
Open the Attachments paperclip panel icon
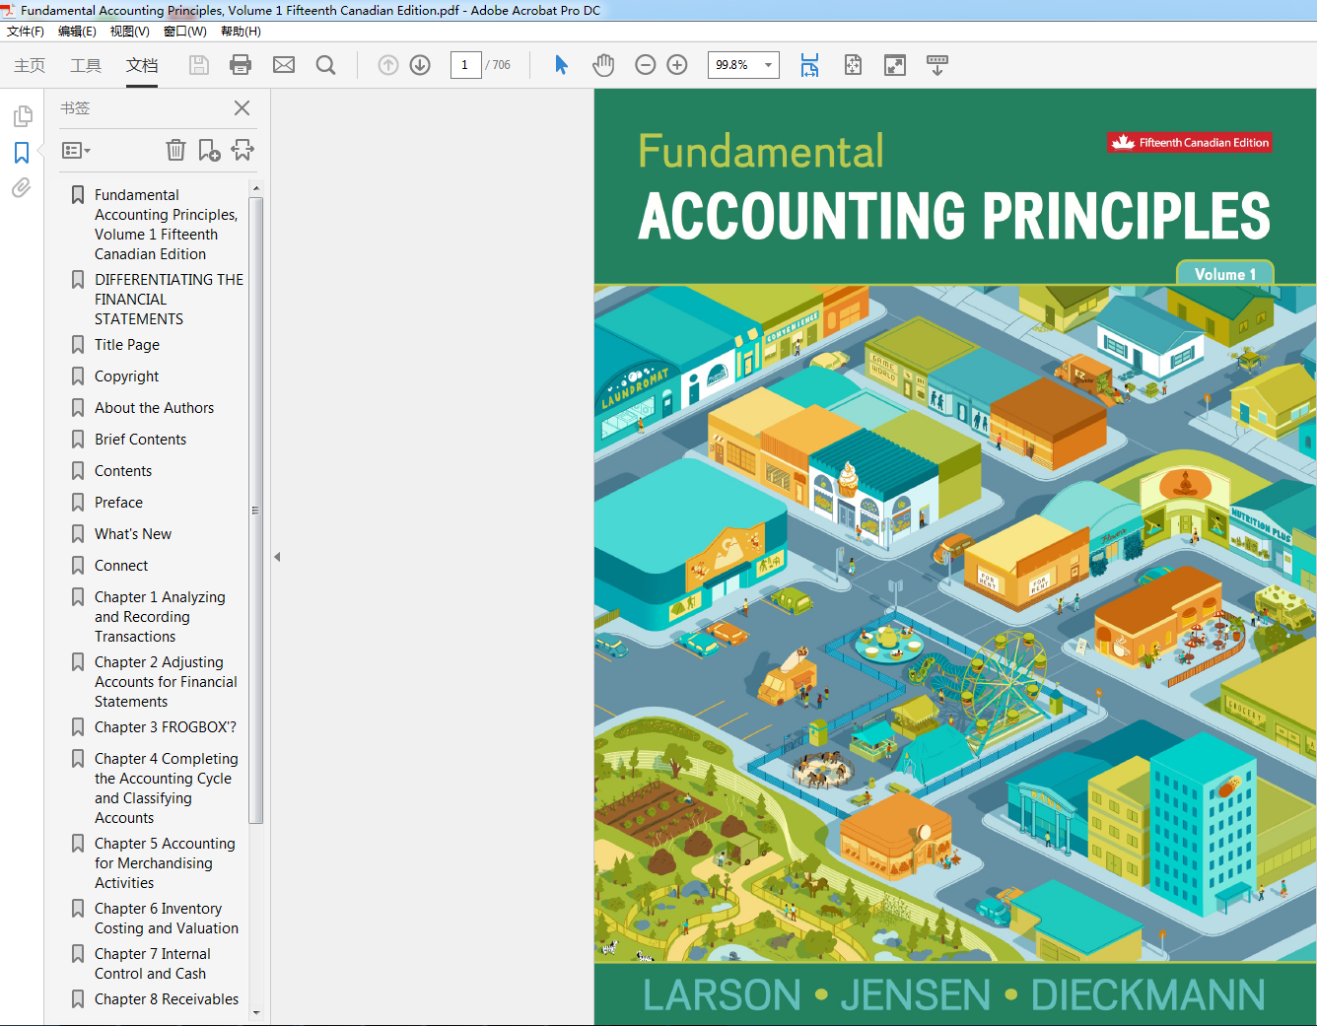(22, 187)
